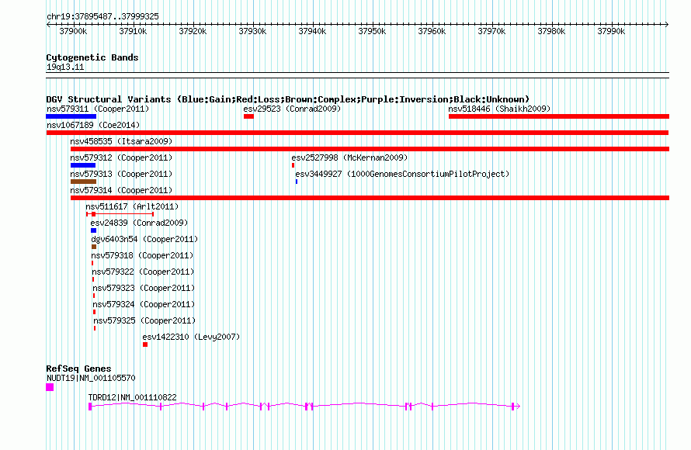Click the 37990k ruler tick label
This screenshot has width=691, height=450.
click(611, 31)
